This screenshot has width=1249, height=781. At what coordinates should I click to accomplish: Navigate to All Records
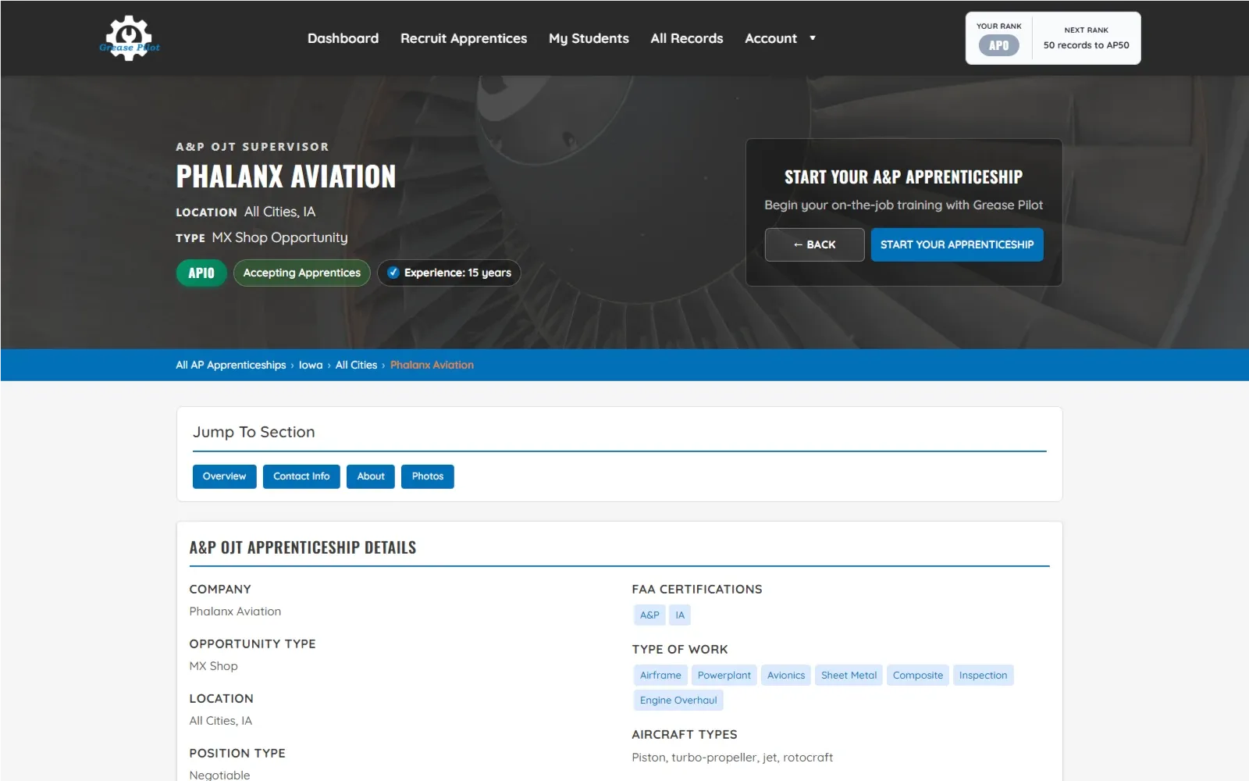pyautogui.click(x=687, y=38)
